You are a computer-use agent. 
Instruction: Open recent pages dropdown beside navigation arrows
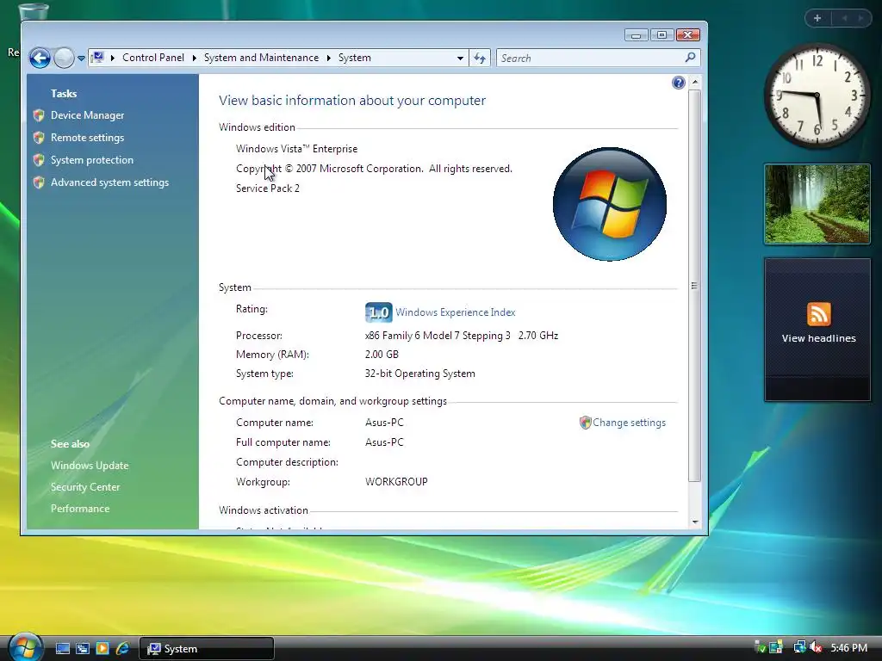[81, 58]
